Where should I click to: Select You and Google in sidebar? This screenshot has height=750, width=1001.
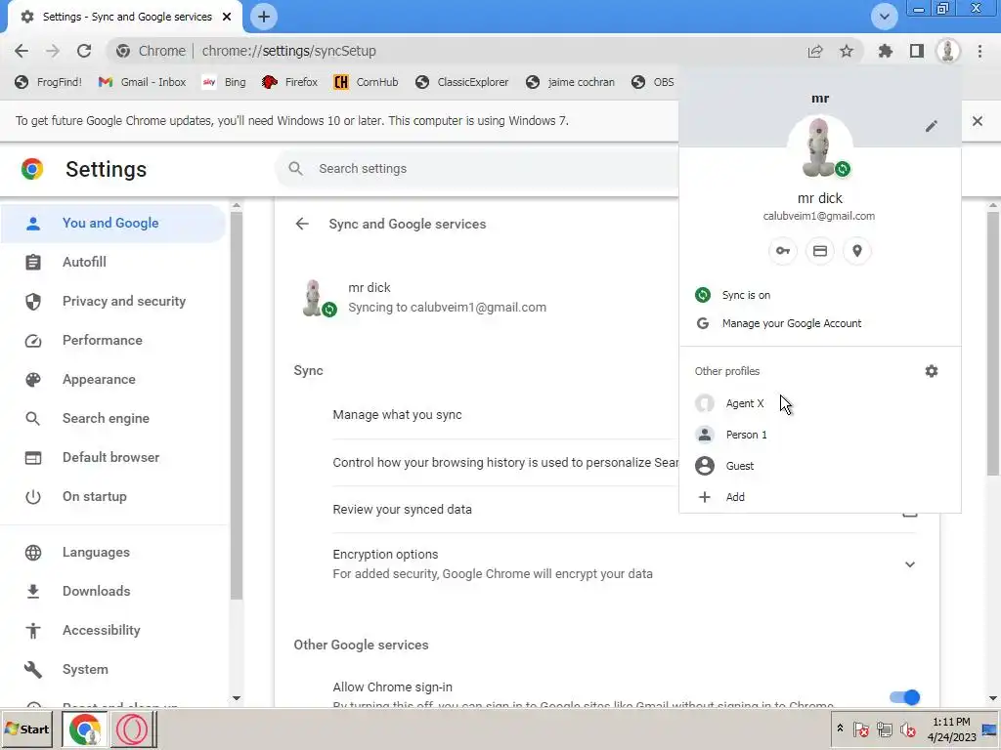tap(113, 224)
